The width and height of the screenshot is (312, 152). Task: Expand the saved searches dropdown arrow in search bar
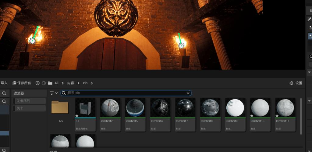click(x=188, y=93)
